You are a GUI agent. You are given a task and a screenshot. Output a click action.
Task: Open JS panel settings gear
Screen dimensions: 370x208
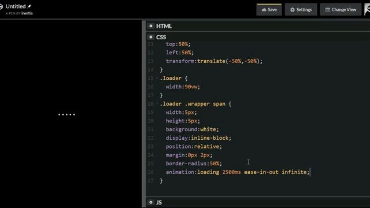pyautogui.click(x=151, y=202)
